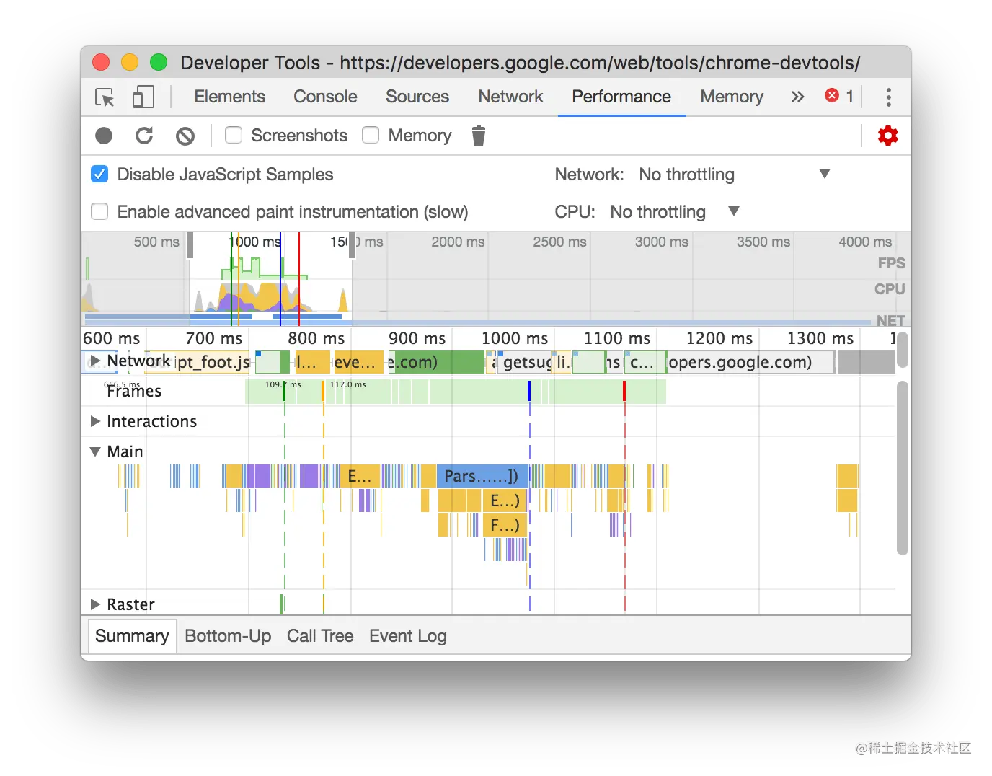The image size is (992, 776).
Task: Click the reload and profile icon
Action: click(x=144, y=136)
